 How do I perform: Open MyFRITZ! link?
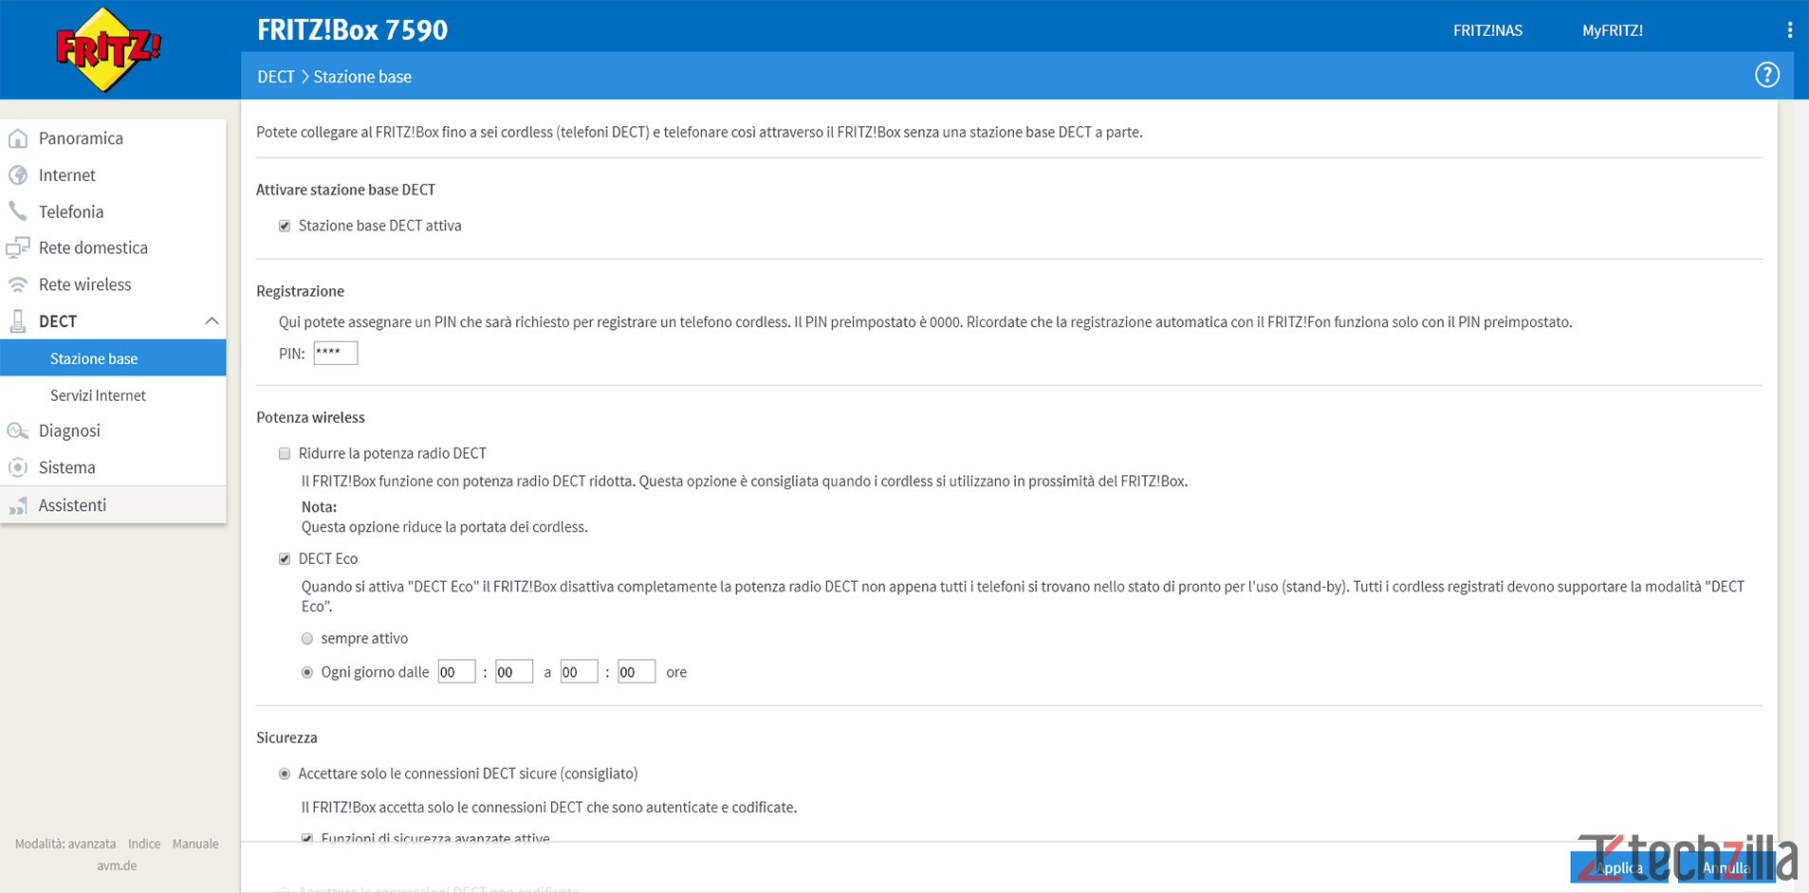coord(1612,30)
